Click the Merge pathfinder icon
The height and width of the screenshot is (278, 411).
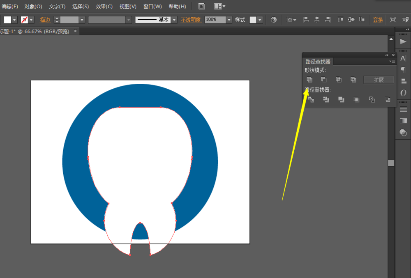[x=341, y=99]
